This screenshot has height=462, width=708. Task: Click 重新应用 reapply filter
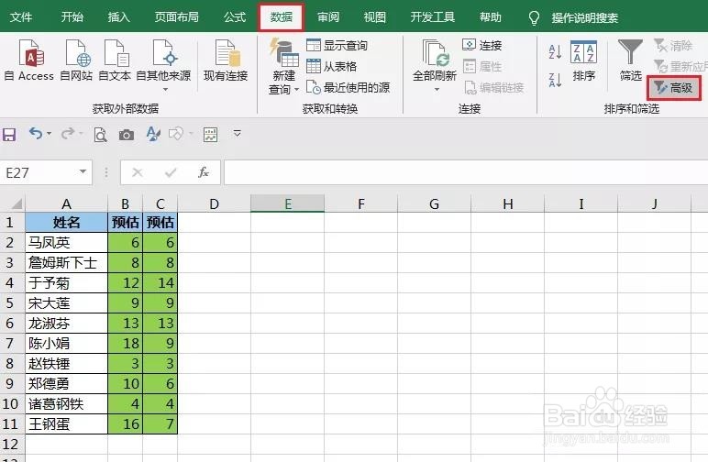coord(680,66)
